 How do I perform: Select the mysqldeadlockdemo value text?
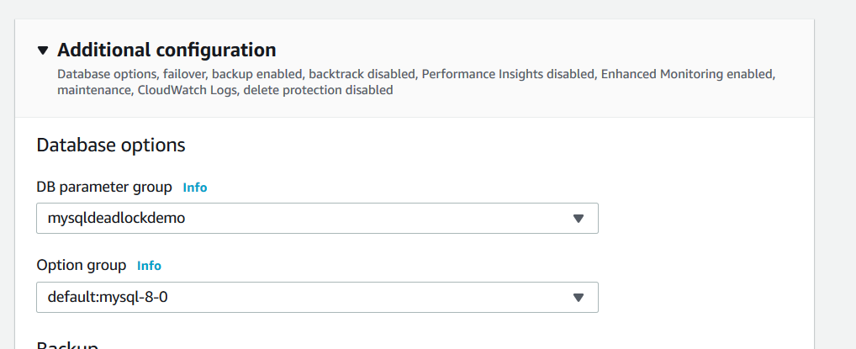(116, 218)
